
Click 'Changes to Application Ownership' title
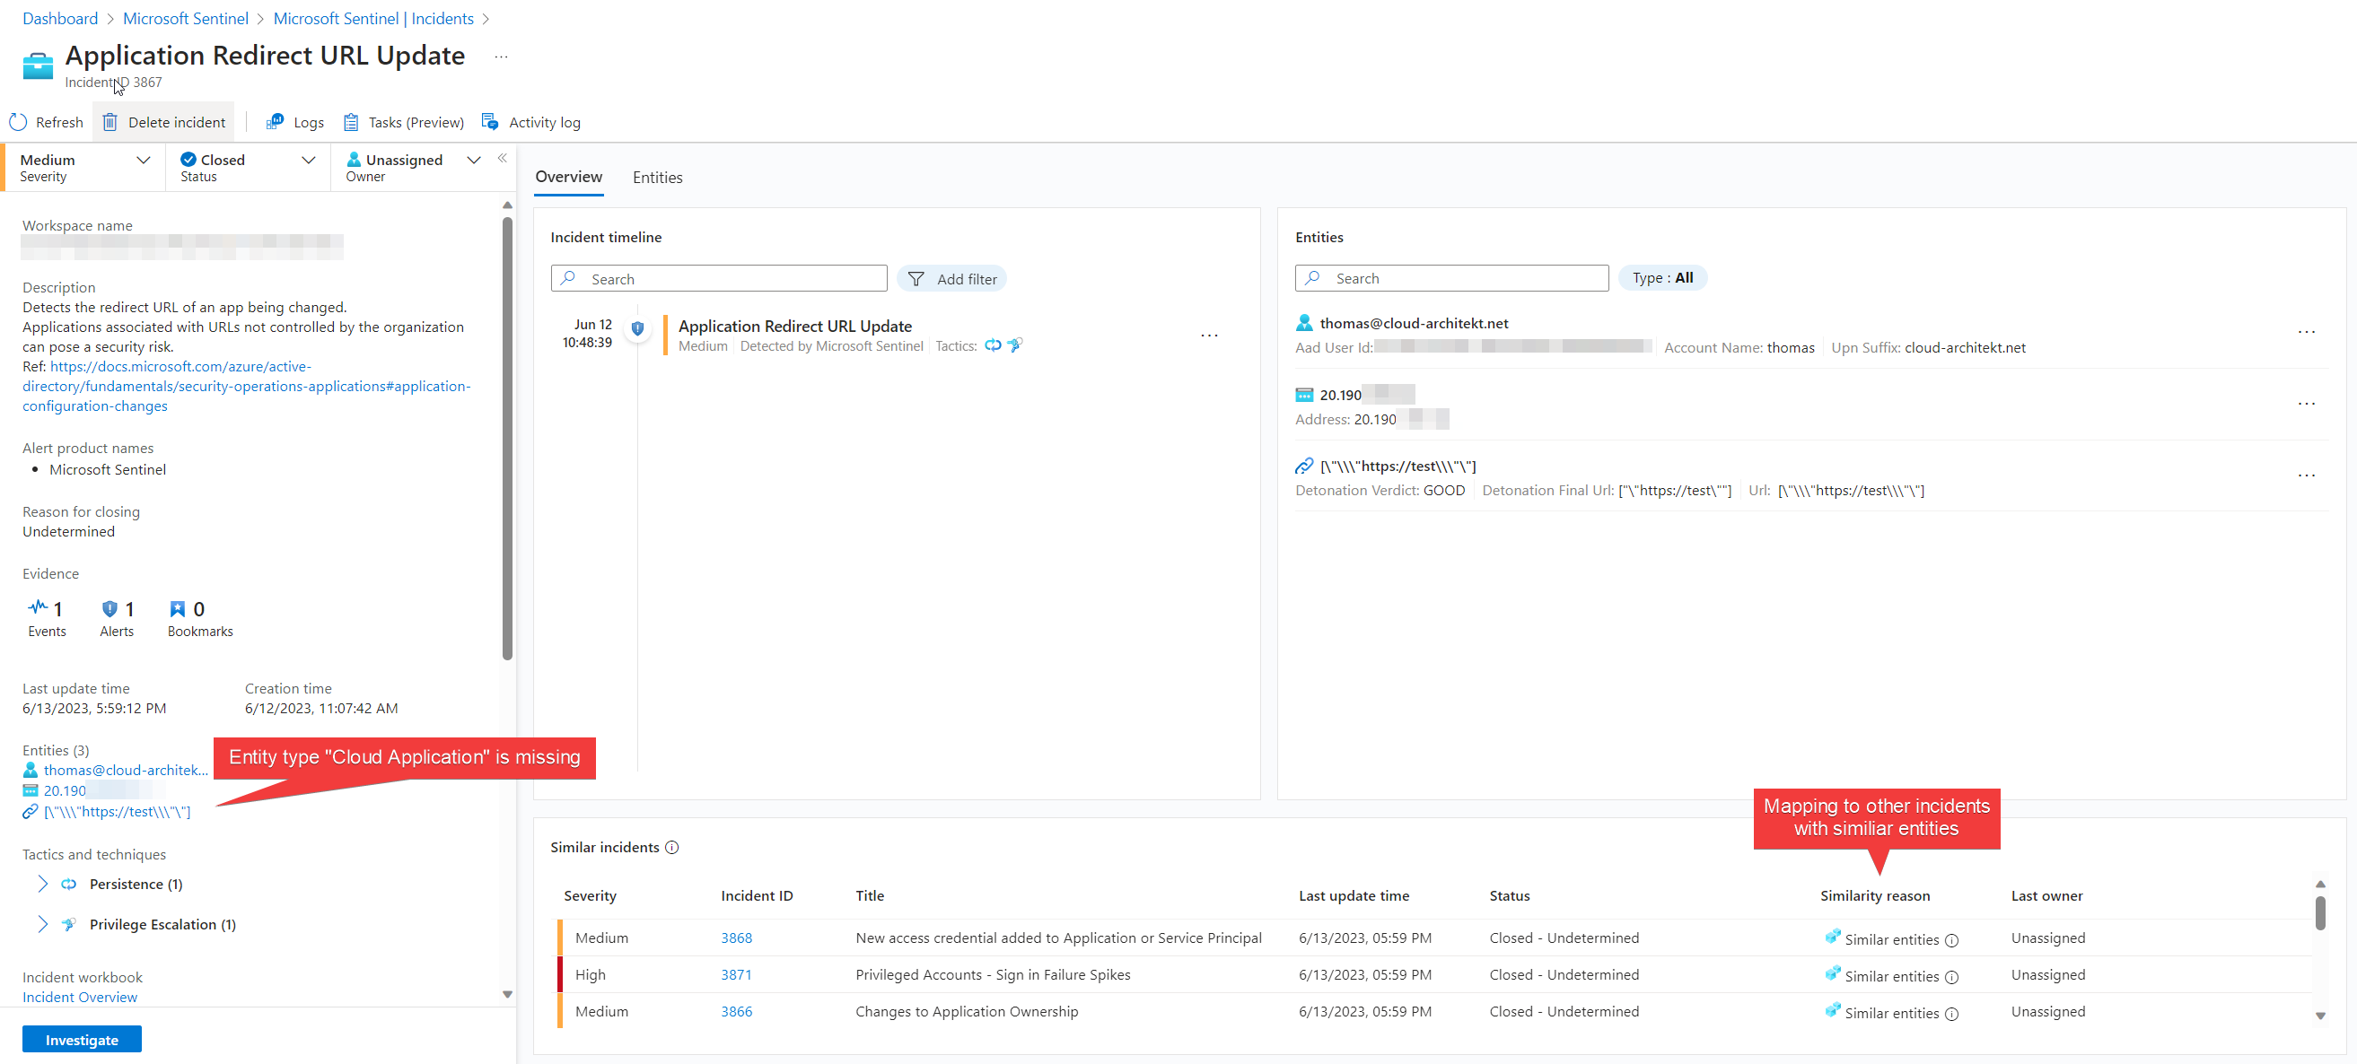pyautogui.click(x=966, y=1011)
